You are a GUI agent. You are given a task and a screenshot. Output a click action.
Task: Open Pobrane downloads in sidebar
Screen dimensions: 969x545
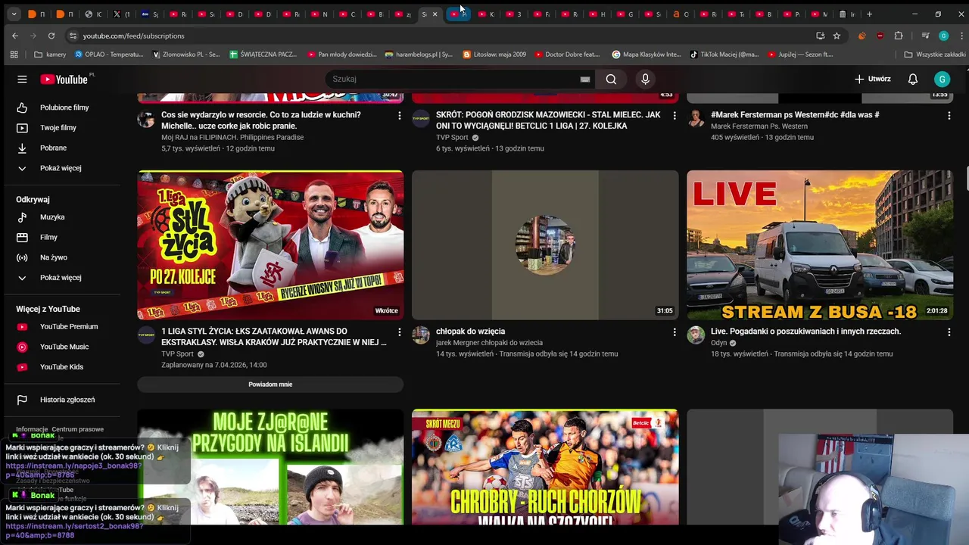53,148
